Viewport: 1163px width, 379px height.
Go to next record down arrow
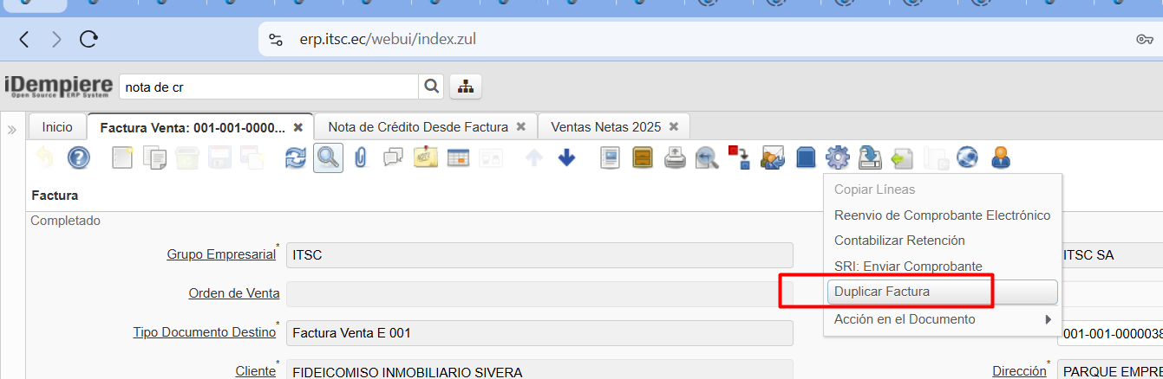point(566,157)
